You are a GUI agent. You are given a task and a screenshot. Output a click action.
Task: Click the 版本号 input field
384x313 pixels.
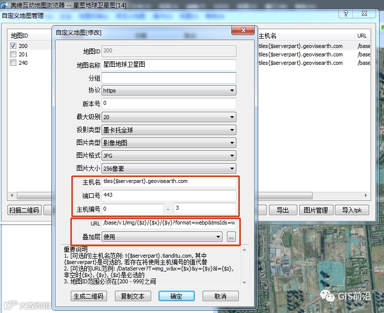coord(169,103)
